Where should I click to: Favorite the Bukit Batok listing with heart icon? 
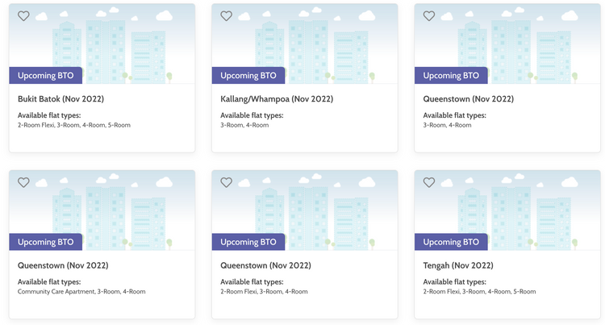click(23, 16)
